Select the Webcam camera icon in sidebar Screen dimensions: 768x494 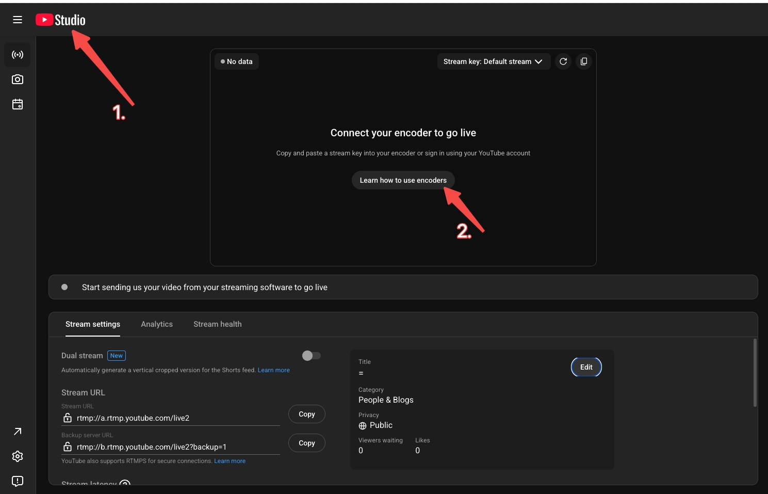pyautogui.click(x=18, y=79)
